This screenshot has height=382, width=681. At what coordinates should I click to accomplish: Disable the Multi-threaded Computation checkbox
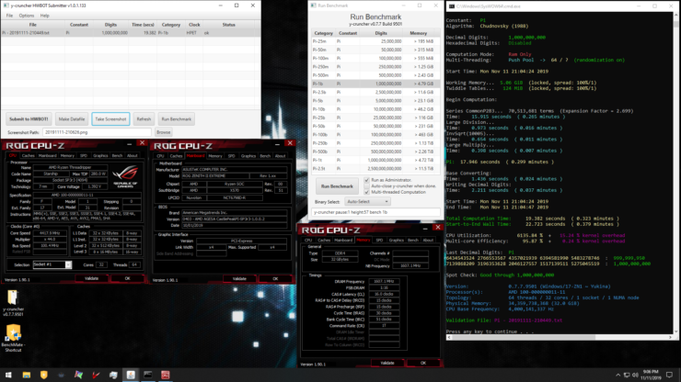coord(367,193)
